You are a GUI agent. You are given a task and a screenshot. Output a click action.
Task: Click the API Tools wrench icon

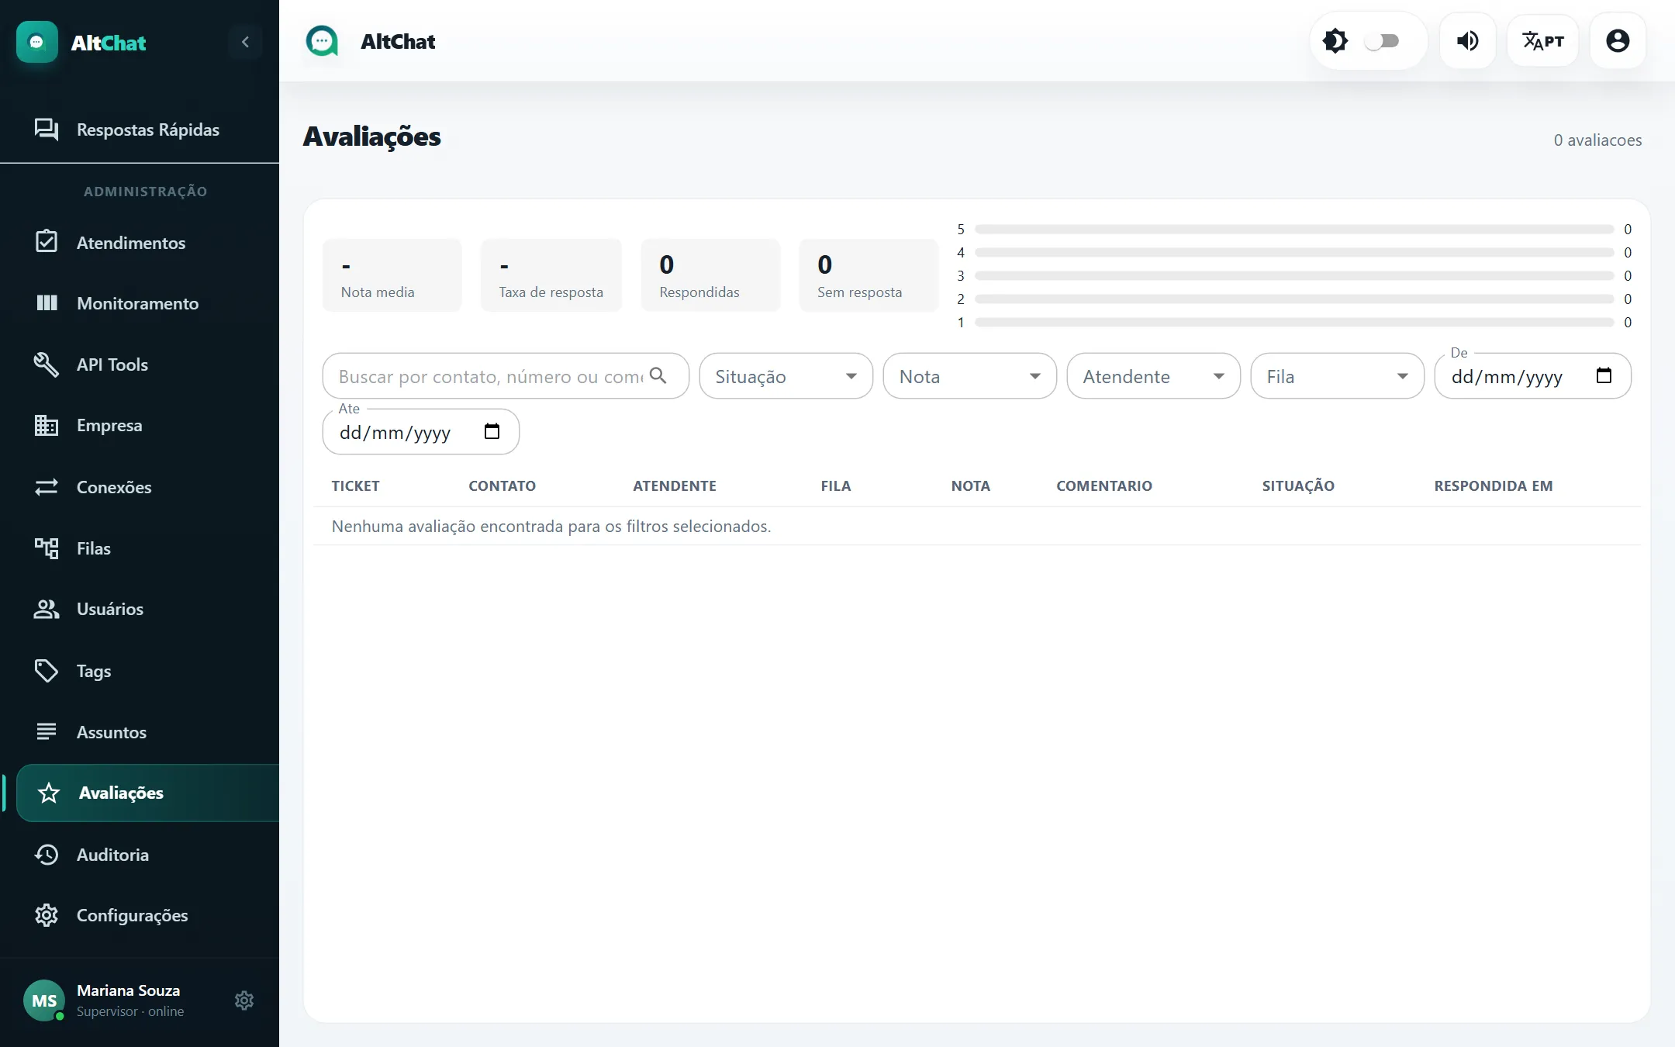47,364
